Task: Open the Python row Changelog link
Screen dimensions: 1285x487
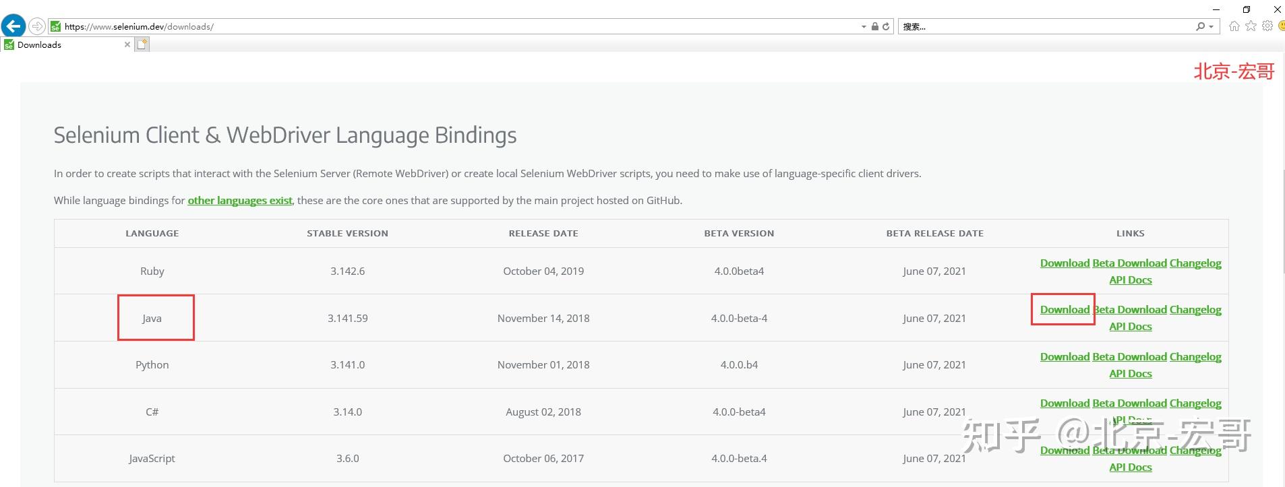Action: click(1195, 357)
